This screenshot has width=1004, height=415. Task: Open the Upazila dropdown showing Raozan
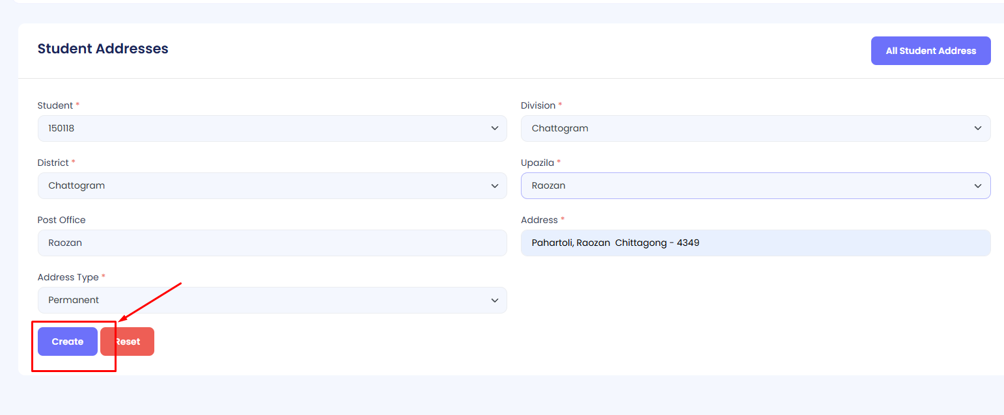click(742, 186)
